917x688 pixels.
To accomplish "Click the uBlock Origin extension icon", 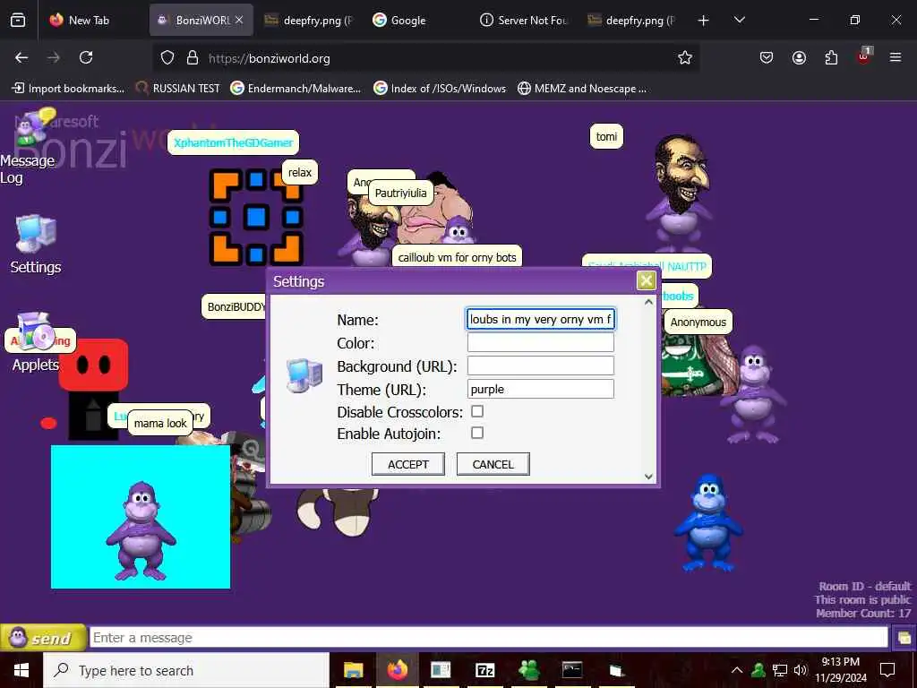I will [x=864, y=57].
